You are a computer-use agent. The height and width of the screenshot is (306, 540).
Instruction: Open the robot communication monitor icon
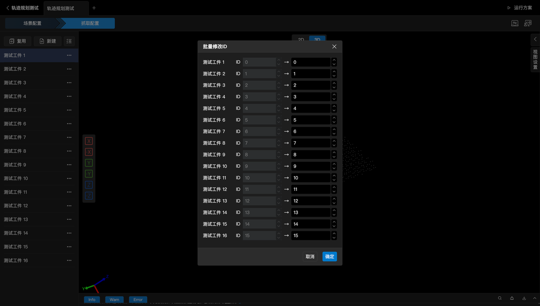527,23
